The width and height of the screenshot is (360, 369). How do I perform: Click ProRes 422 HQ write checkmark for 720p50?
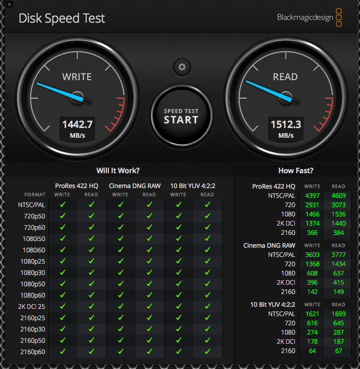coord(63,216)
